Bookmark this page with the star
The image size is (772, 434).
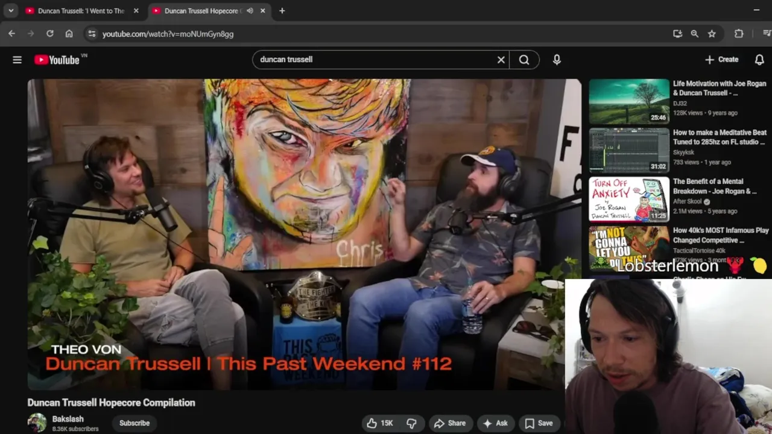[712, 34]
